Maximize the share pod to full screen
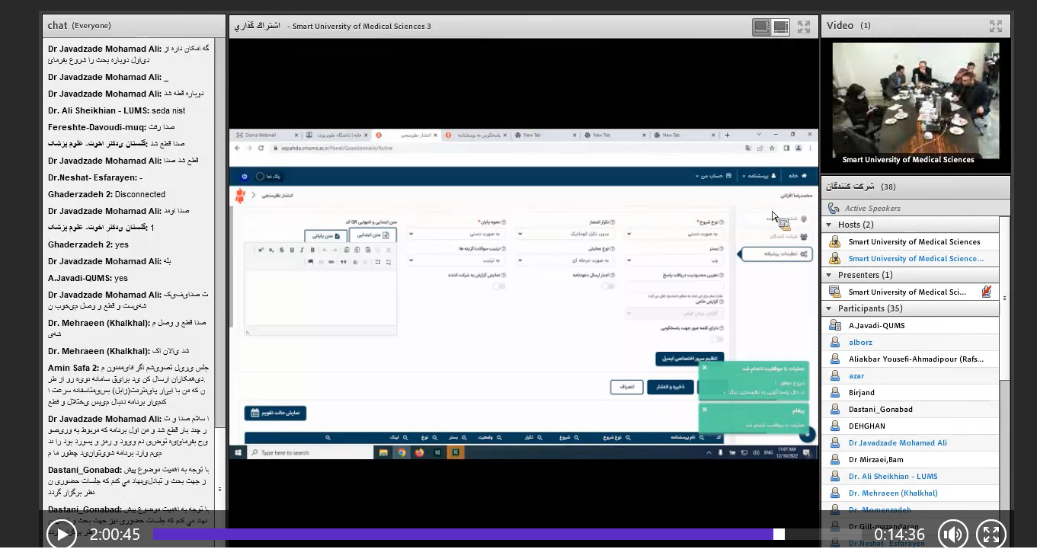The width and height of the screenshot is (1037, 549). pos(804,27)
